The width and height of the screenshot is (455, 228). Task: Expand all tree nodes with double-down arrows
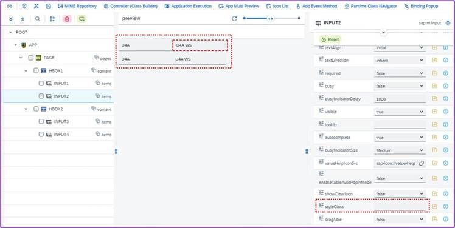click(11, 19)
